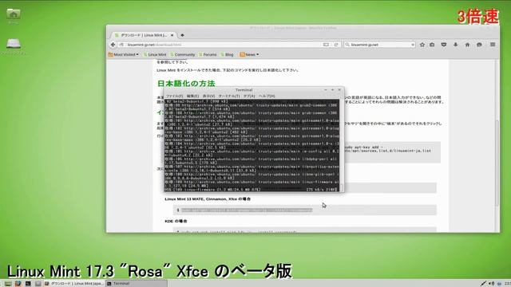Open Firefox downloads arrow icon
The width and height of the screenshot is (511, 287).
(455, 45)
